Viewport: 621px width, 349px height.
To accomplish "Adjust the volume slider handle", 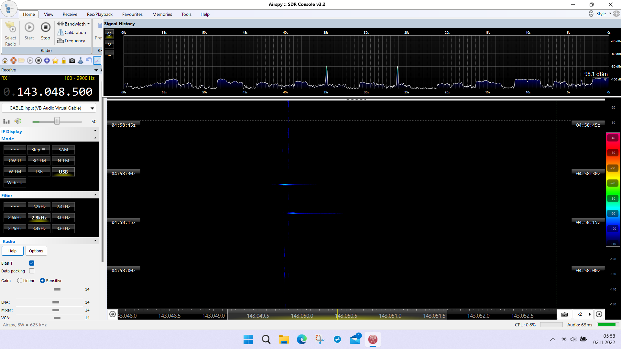I will pyautogui.click(x=57, y=121).
